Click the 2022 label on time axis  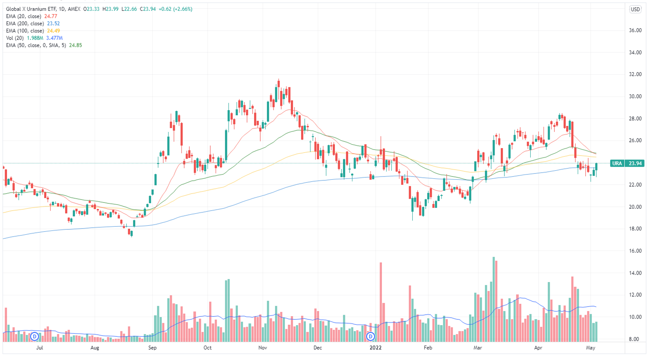coord(375,348)
